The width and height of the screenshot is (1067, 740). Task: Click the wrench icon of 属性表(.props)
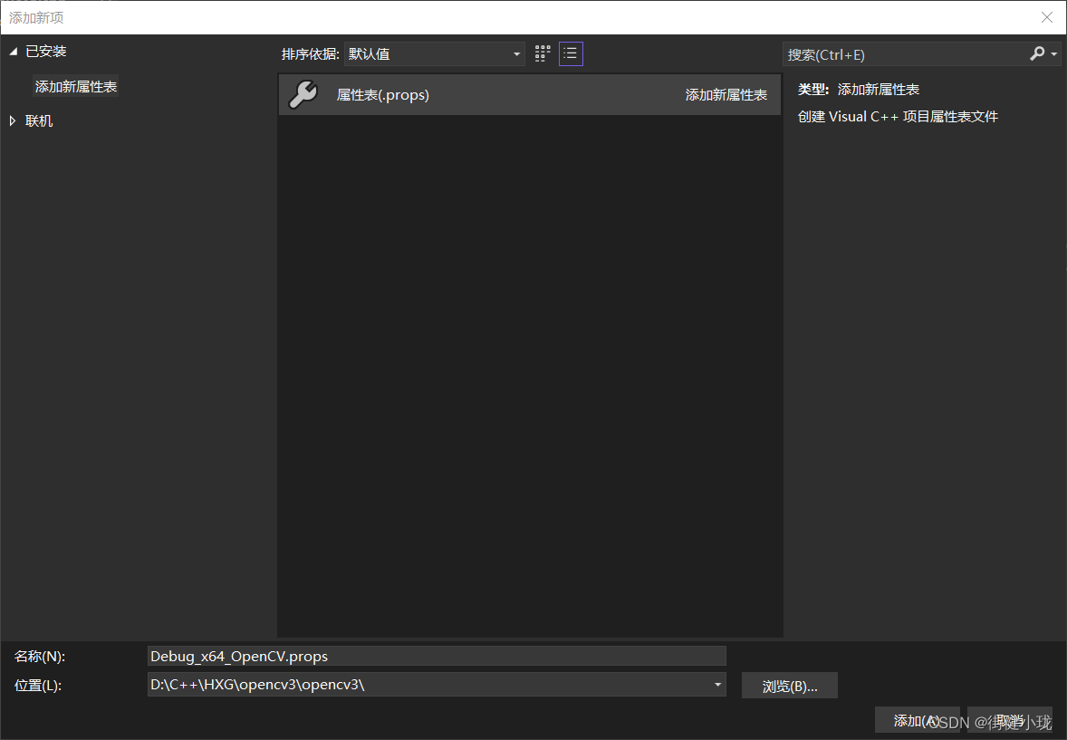click(303, 94)
